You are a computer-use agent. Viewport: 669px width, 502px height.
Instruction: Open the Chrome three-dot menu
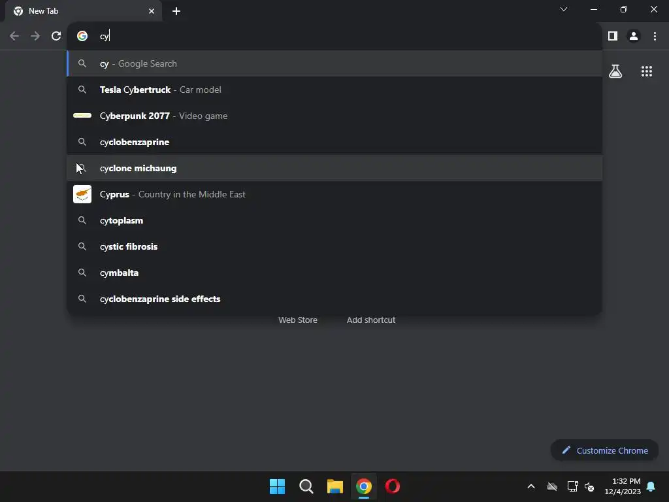655,37
